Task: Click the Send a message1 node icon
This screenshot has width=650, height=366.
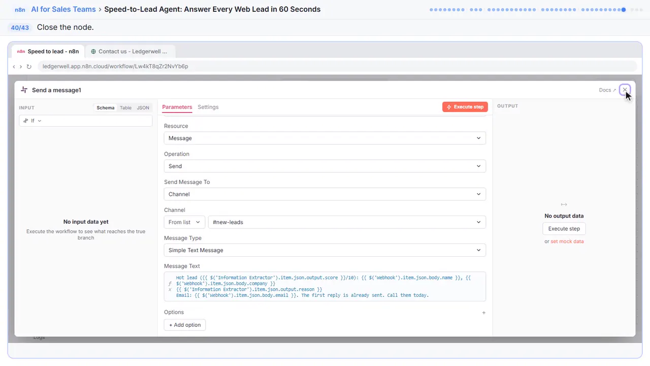Action: click(x=24, y=90)
